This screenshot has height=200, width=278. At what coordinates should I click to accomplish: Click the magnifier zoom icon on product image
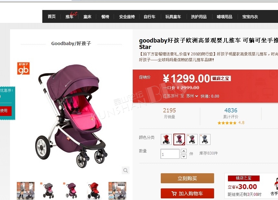126,170
